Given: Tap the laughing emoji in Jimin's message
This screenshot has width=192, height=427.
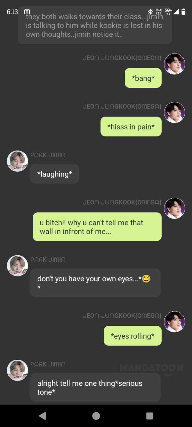Looking at the screenshot, I should [146, 279].
